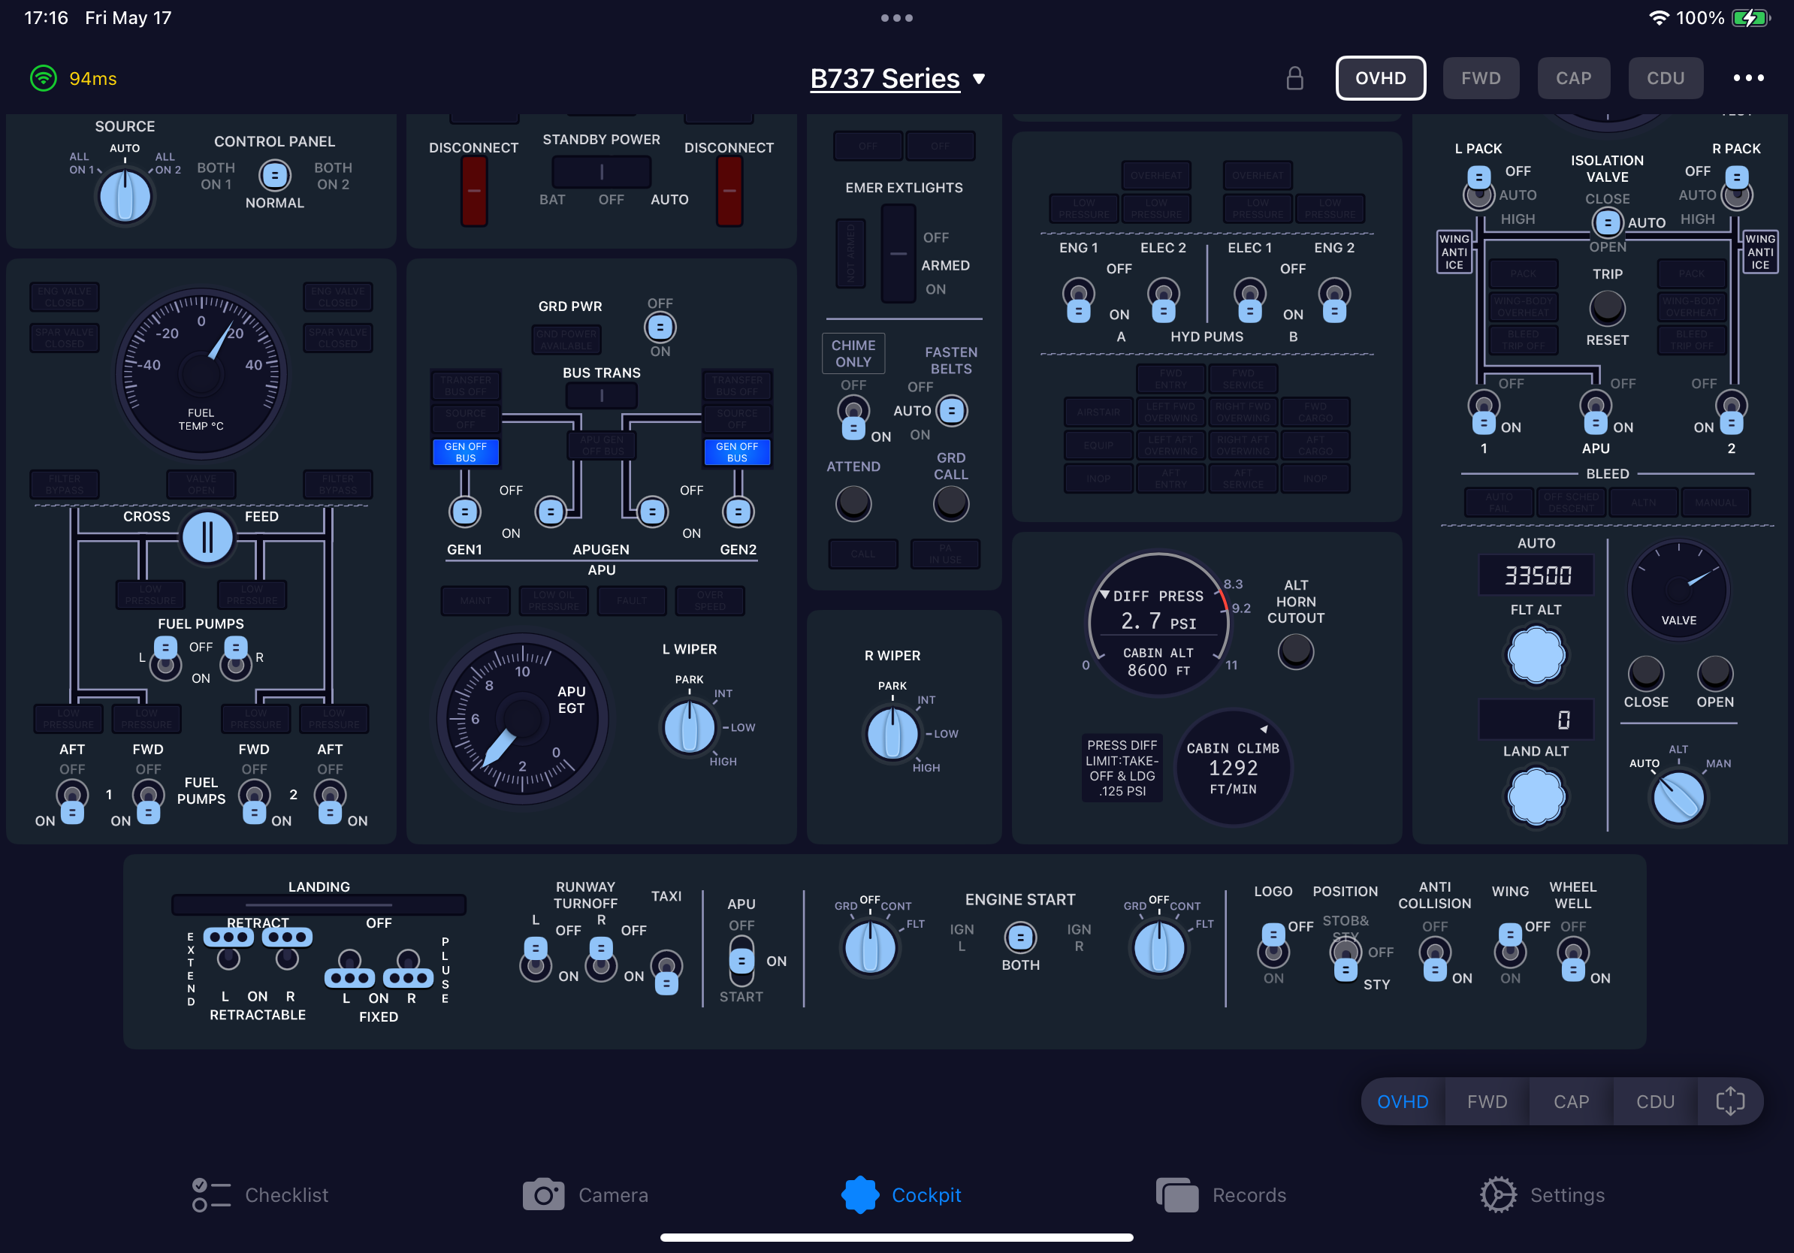Viewport: 1794px width, 1253px height.
Task: Toggle the ENG 2 hydraulic pump switch
Action: [x=1334, y=300]
